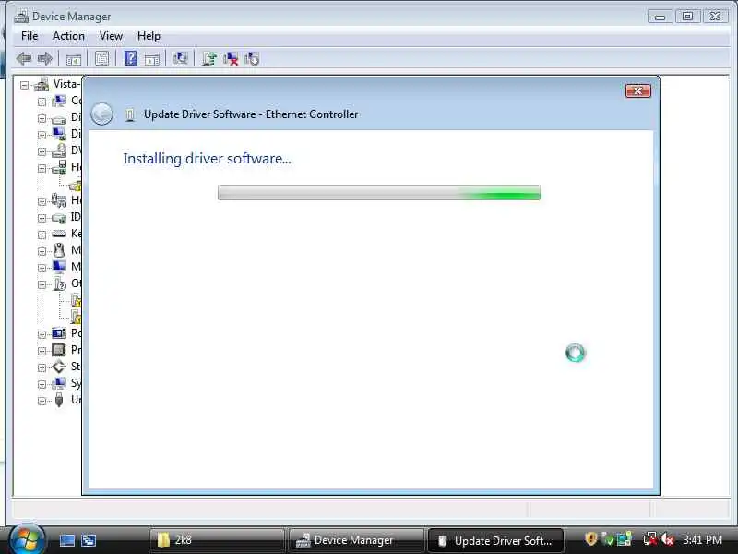Click Switch between windows quick launch icon
Image resolution: width=738 pixels, height=554 pixels.
(x=89, y=540)
